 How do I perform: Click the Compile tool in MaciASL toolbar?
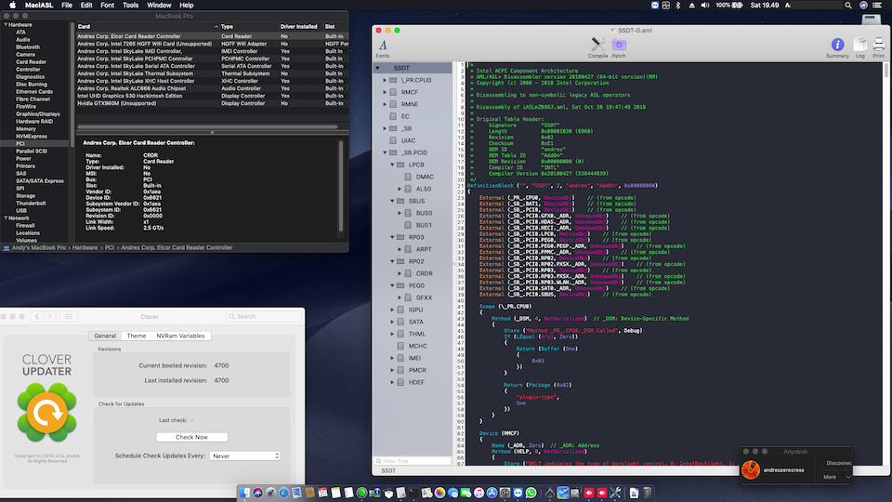(598, 46)
